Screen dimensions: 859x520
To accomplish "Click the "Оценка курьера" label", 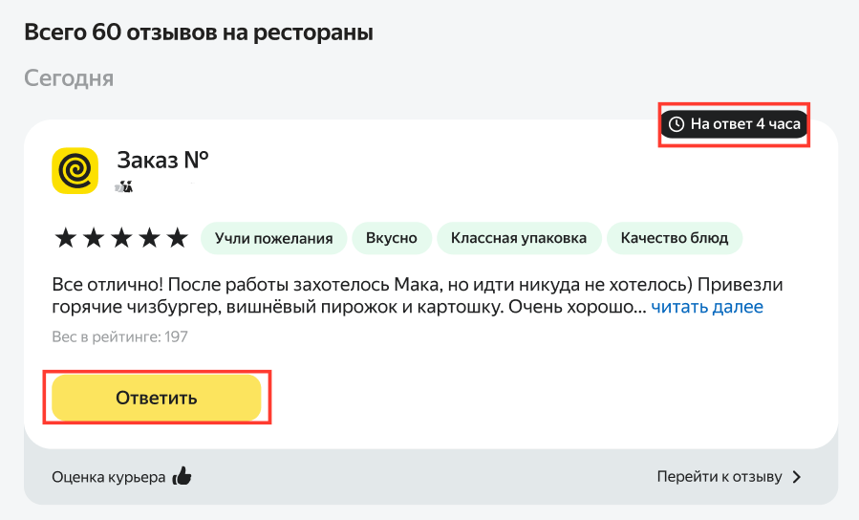I will (x=109, y=477).
